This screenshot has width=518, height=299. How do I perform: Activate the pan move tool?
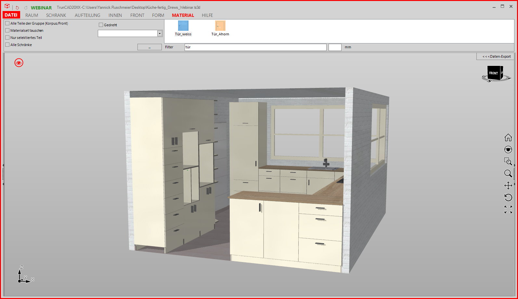[508, 185]
